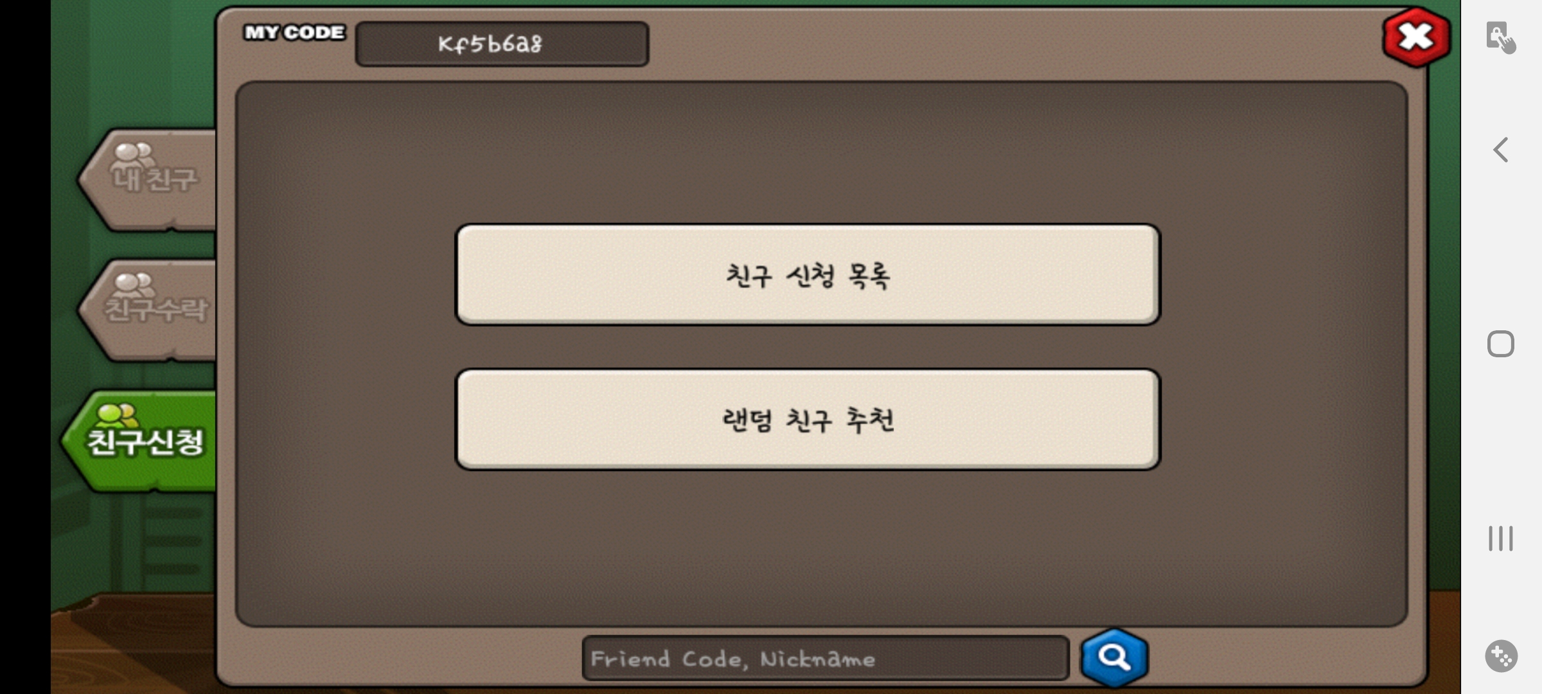Select the green 친구신청 tab
This screenshot has height=694, width=1542.
coord(140,441)
